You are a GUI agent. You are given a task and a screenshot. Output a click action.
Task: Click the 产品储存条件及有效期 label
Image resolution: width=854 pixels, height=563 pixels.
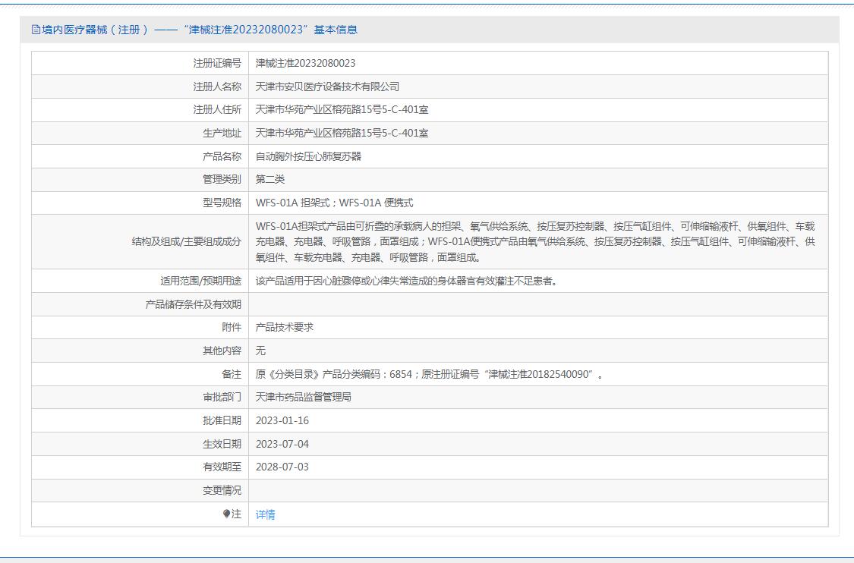click(x=193, y=304)
